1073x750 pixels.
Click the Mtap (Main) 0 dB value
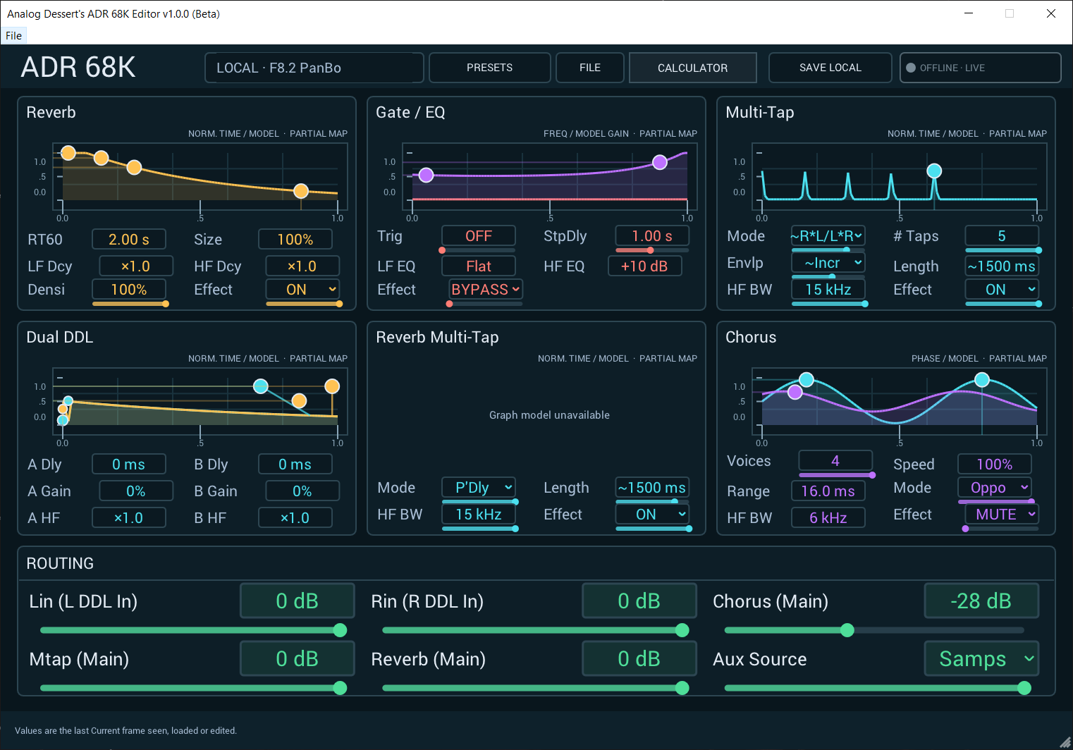coord(297,659)
